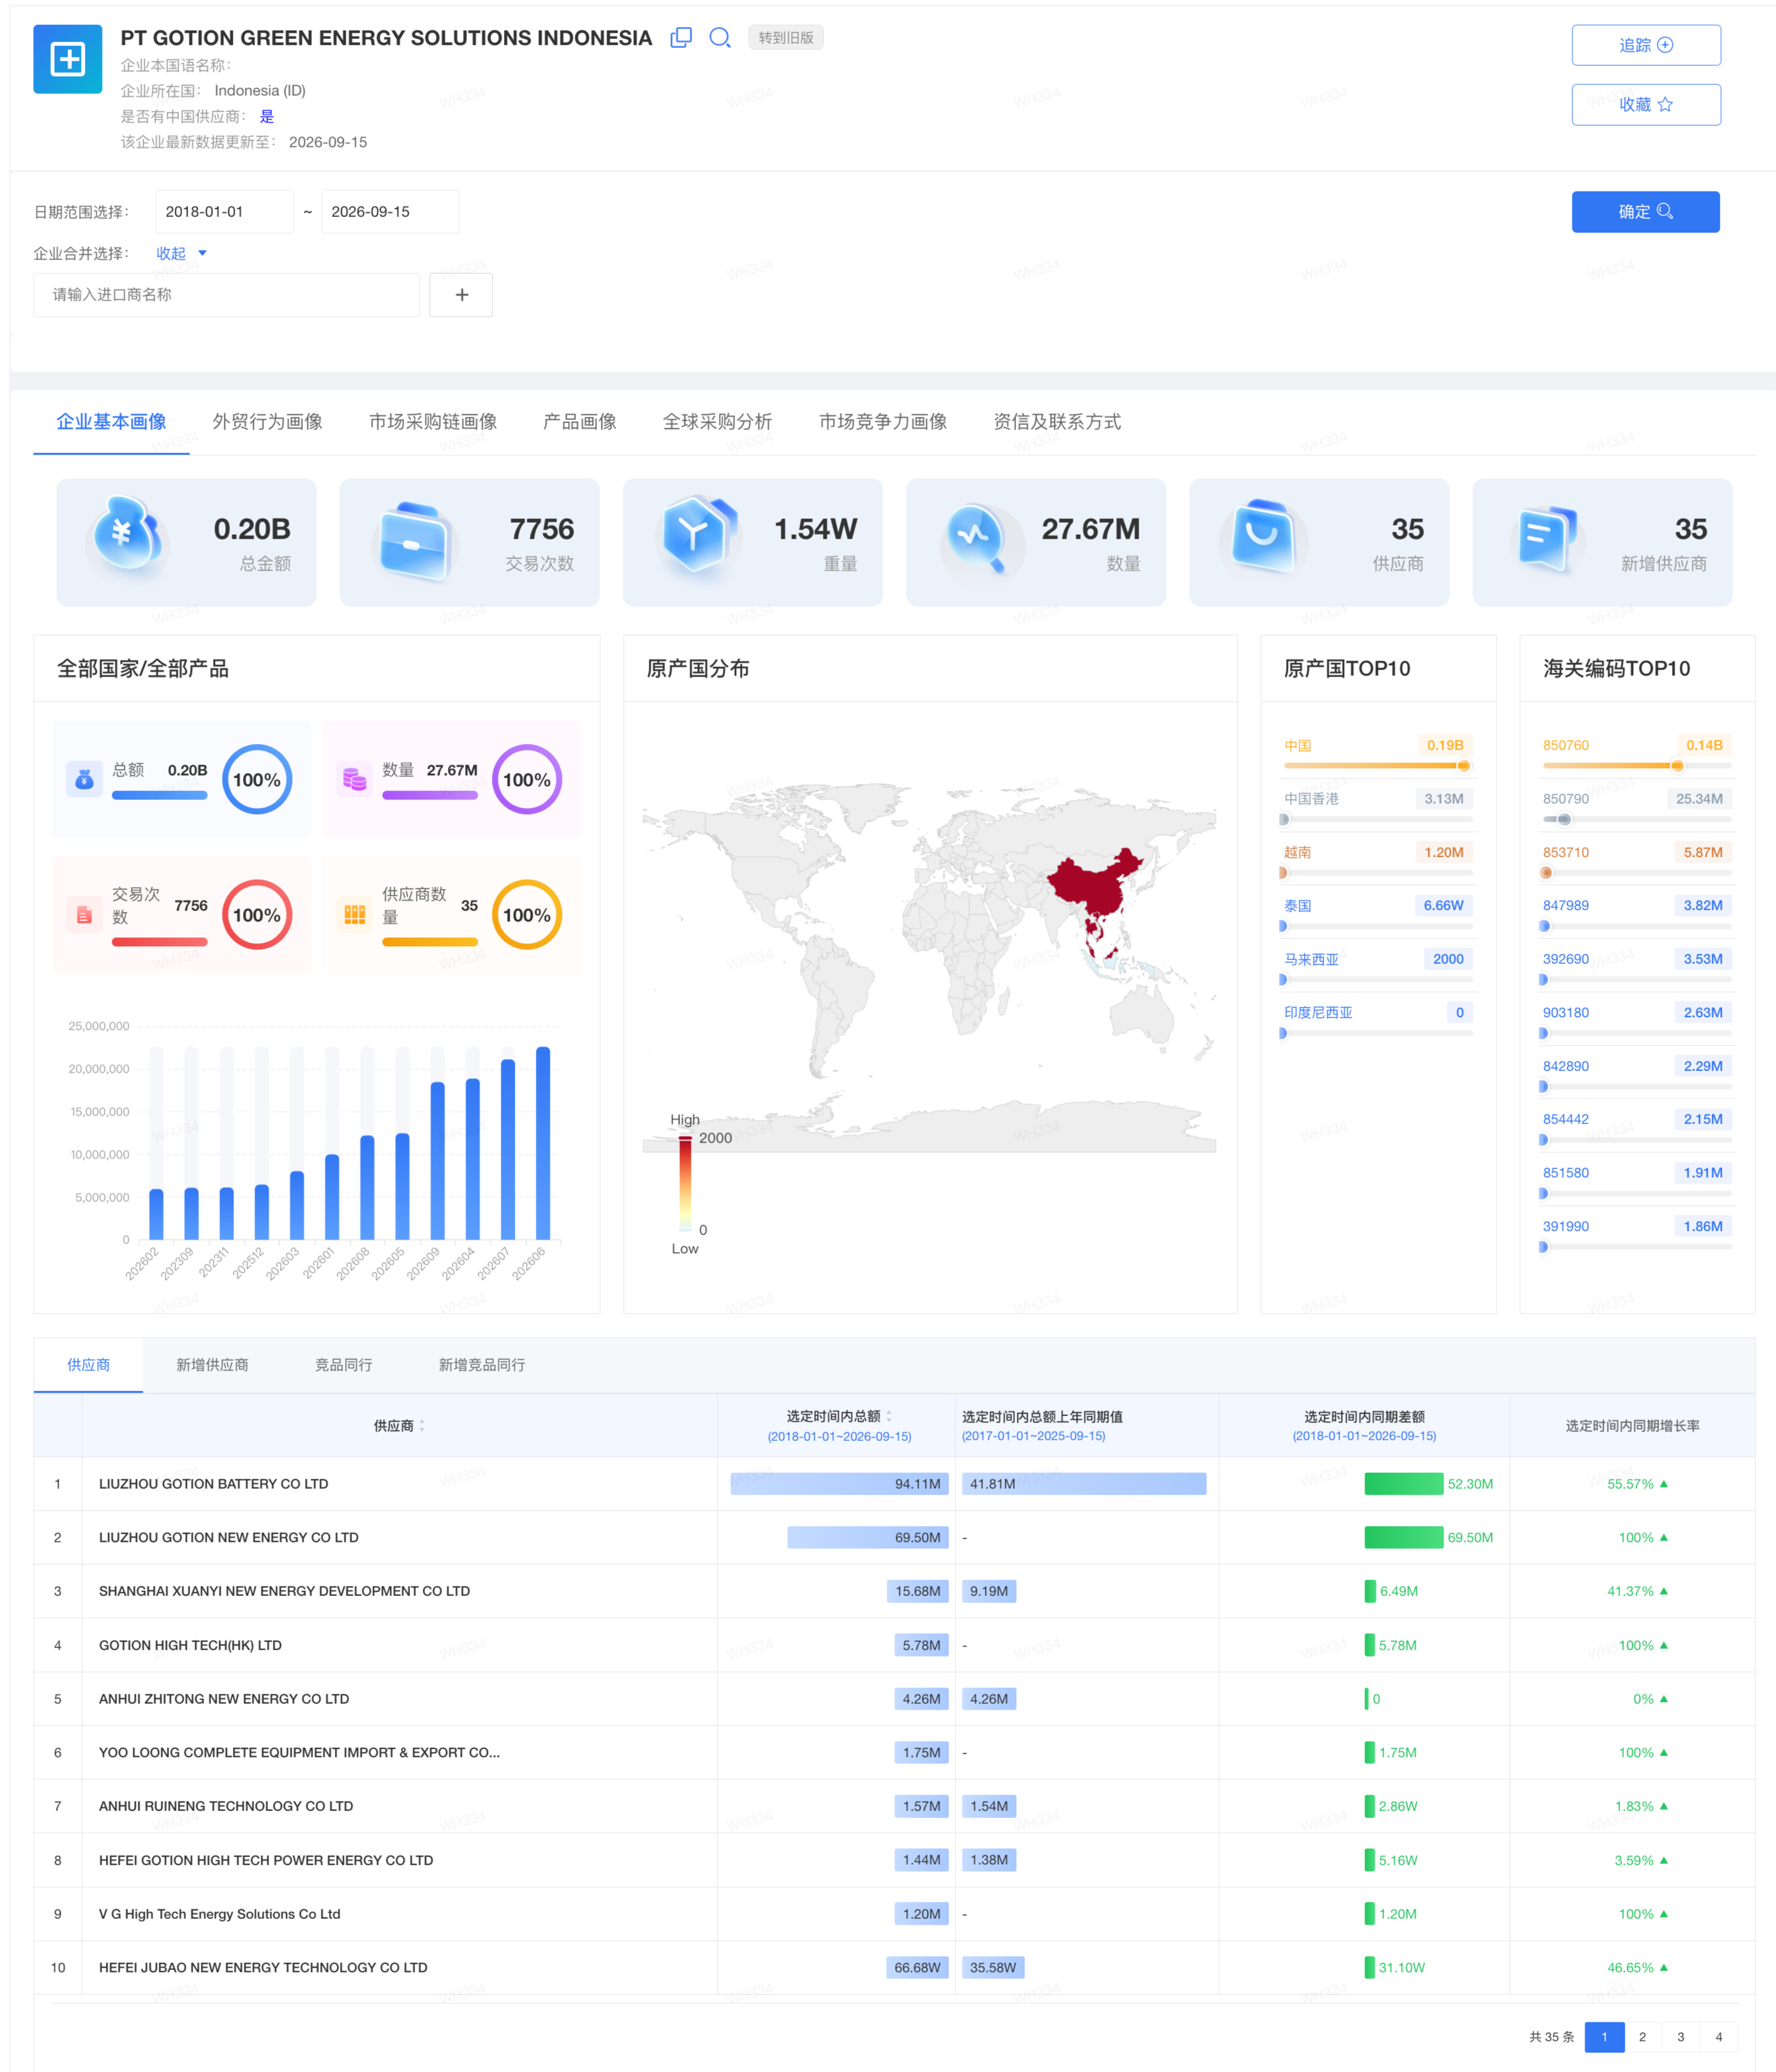Click the 数量 coins stack icon
Viewport: 1776px width, 2072px height.
(x=354, y=779)
